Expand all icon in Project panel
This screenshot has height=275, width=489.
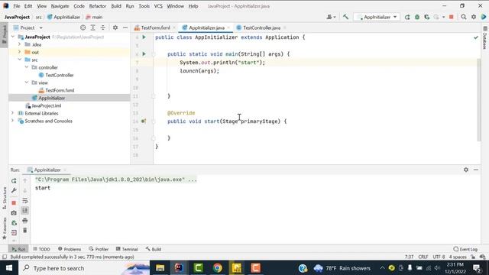93,27
